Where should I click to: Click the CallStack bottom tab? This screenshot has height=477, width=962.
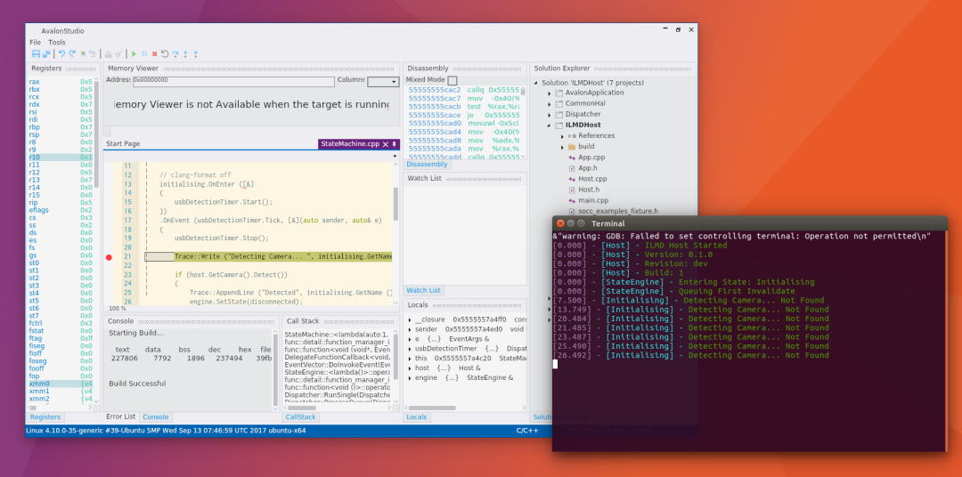[x=301, y=416]
